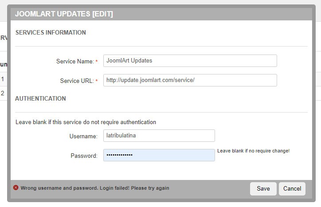Image resolution: width=321 pixels, height=207 pixels.
Task: Focus the Service Name input field
Action: point(190,61)
